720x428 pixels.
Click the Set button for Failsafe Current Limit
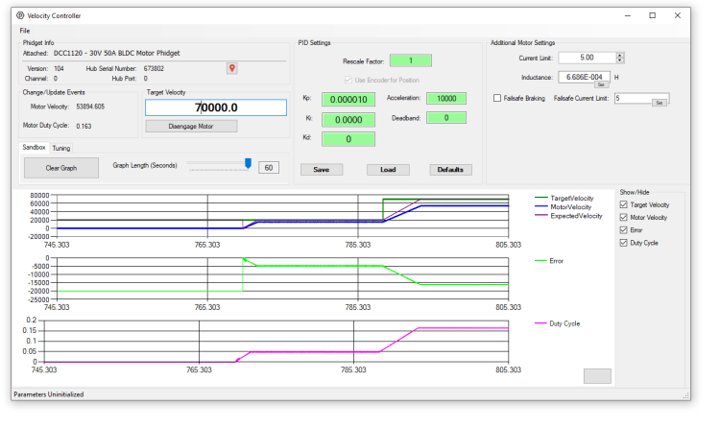coord(660,103)
